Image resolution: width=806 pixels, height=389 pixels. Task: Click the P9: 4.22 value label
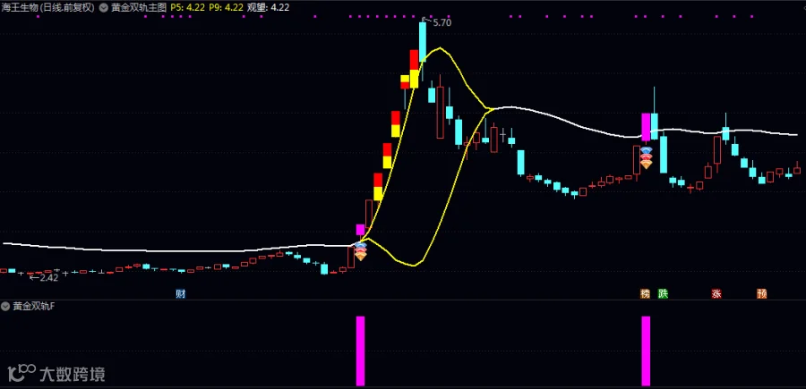(226, 8)
